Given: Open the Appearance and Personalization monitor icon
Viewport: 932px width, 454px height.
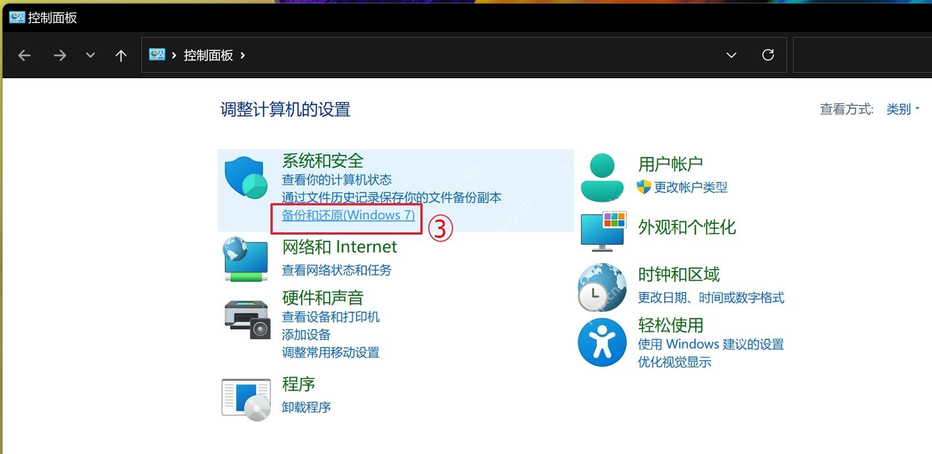Looking at the screenshot, I should 603,231.
